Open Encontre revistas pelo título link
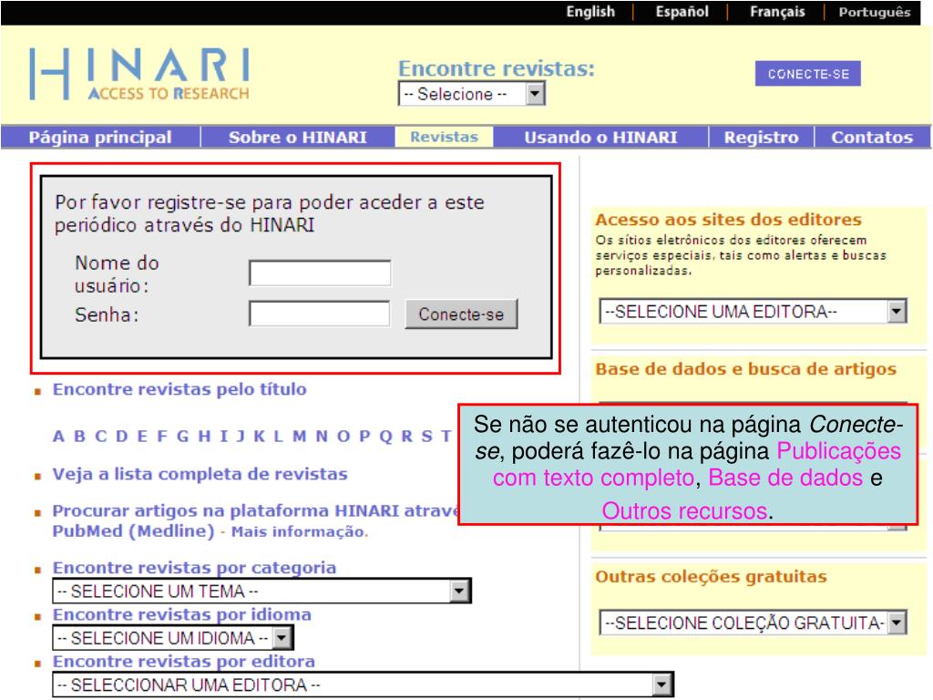The width and height of the screenshot is (933, 700). (179, 389)
